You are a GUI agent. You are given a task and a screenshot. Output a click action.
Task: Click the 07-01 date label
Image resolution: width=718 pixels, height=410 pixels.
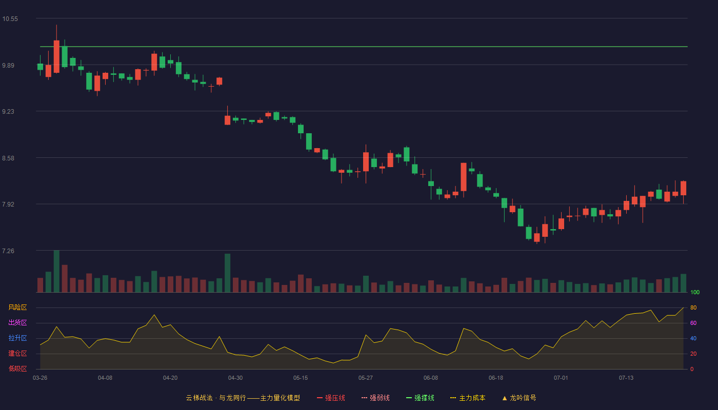pyautogui.click(x=561, y=378)
